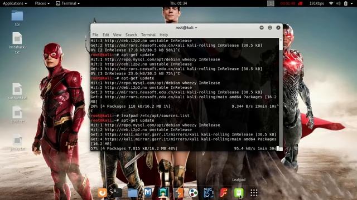Select the instahack.txt desktop file
The height and width of the screenshot is (200, 357).
(17, 43)
